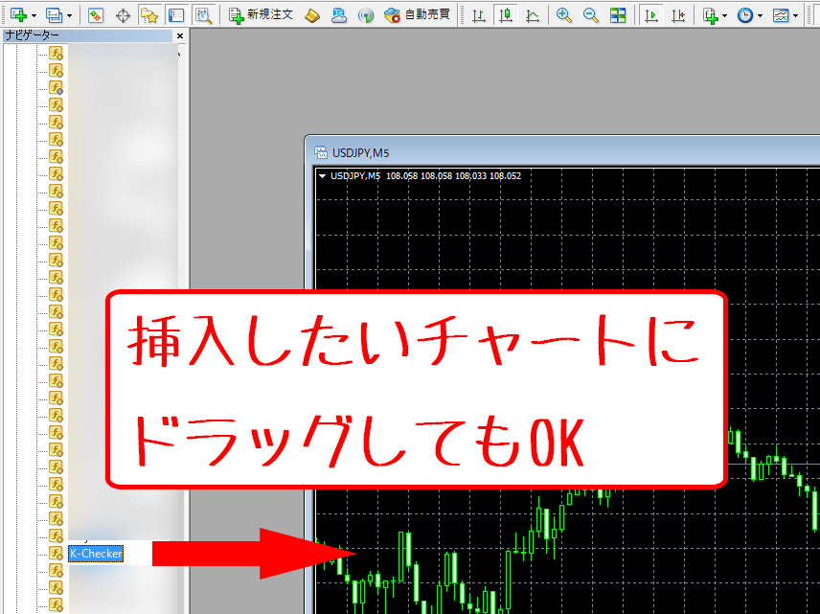Expand the one-click trading triangle in chart
Image resolution: width=820 pixels, height=614 pixels.
[x=323, y=176]
